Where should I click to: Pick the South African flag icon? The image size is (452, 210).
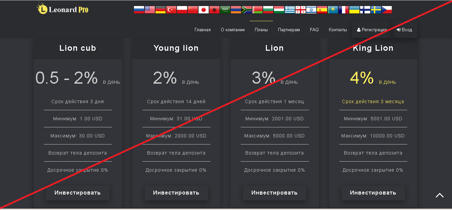tap(247, 10)
